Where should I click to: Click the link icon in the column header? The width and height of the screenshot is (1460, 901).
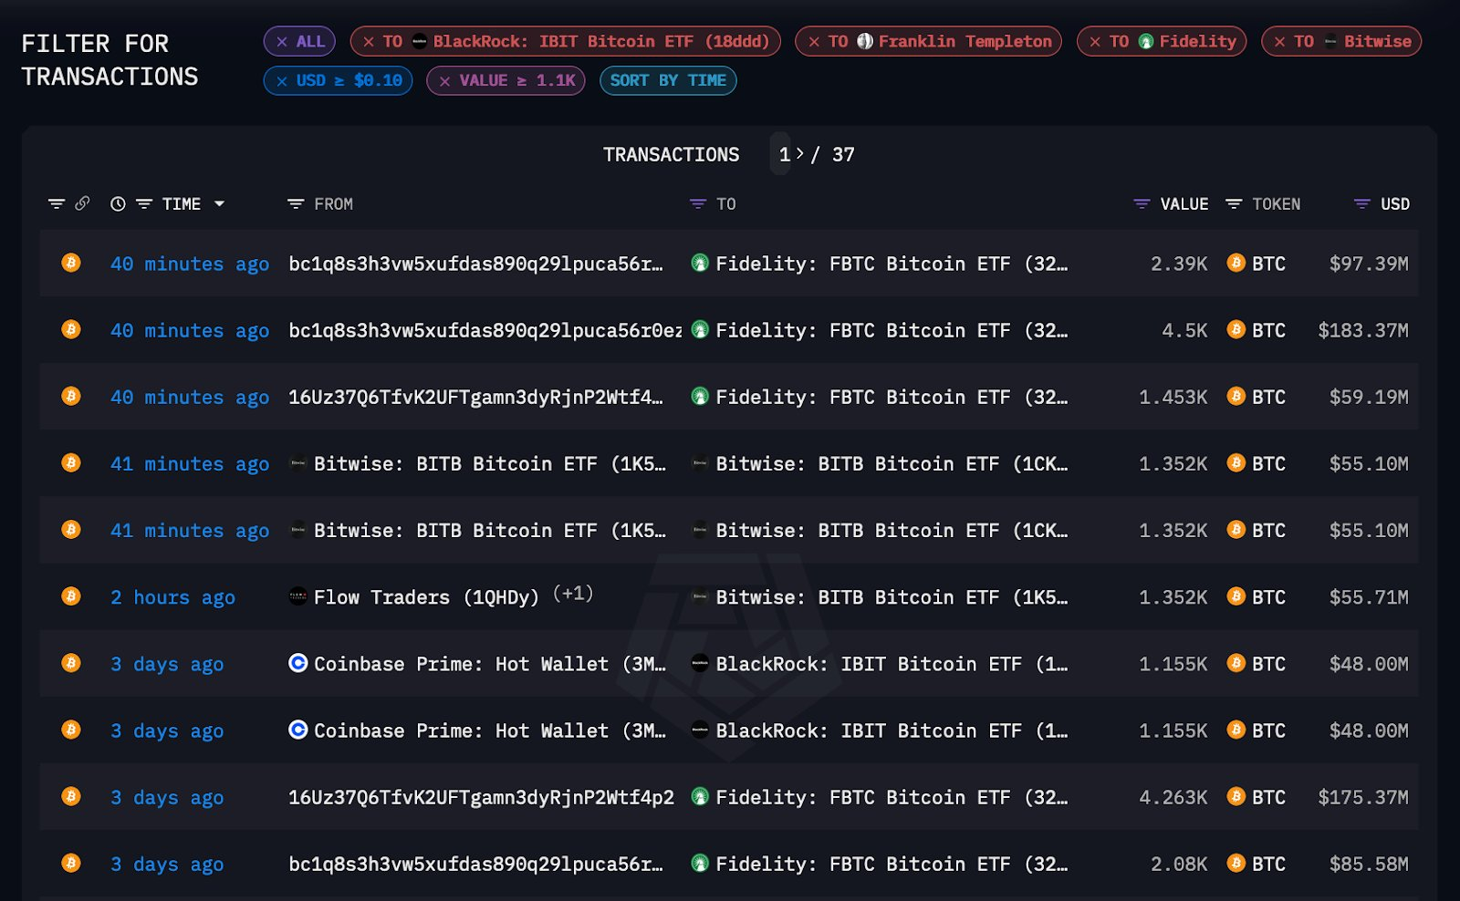(82, 203)
